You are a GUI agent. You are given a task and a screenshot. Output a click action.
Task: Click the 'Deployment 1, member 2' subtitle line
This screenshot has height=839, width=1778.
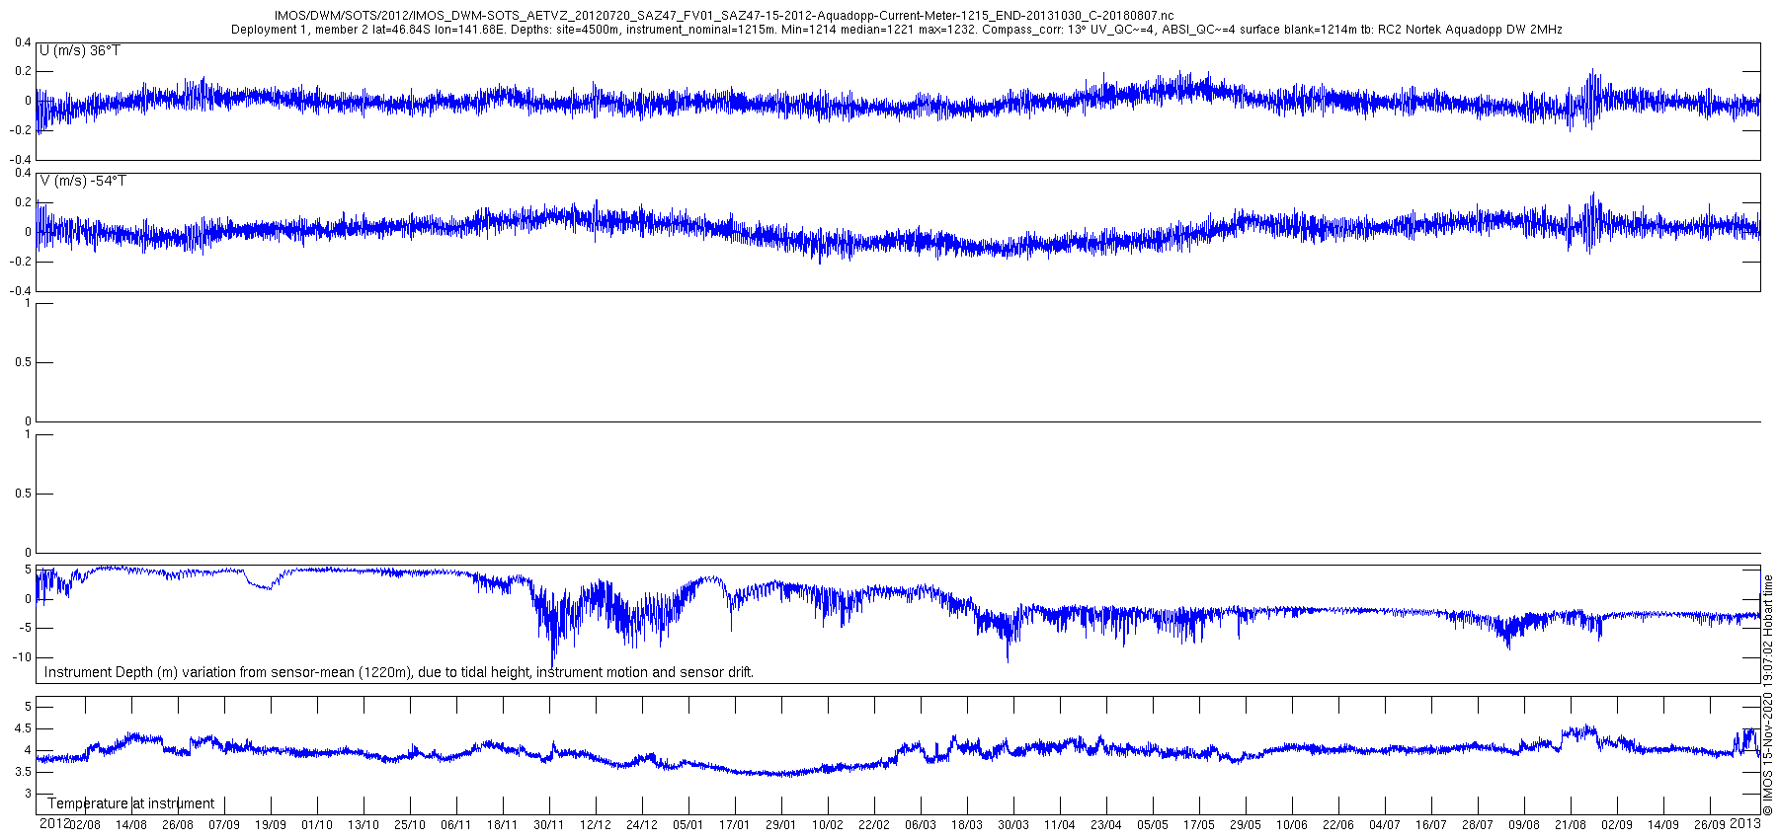[897, 30]
